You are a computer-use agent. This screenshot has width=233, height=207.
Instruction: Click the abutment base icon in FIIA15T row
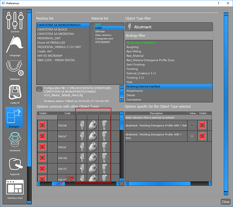(93, 169)
